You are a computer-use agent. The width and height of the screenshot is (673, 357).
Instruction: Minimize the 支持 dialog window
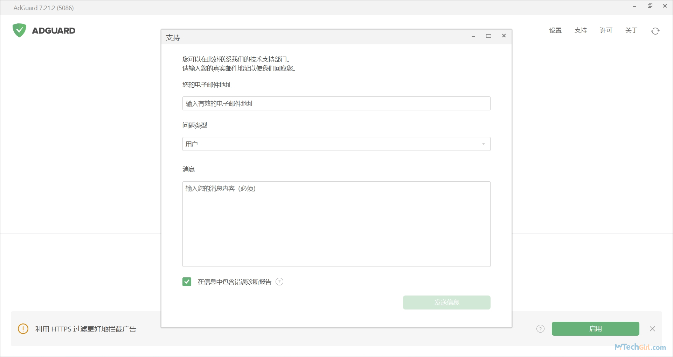click(473, 36)
